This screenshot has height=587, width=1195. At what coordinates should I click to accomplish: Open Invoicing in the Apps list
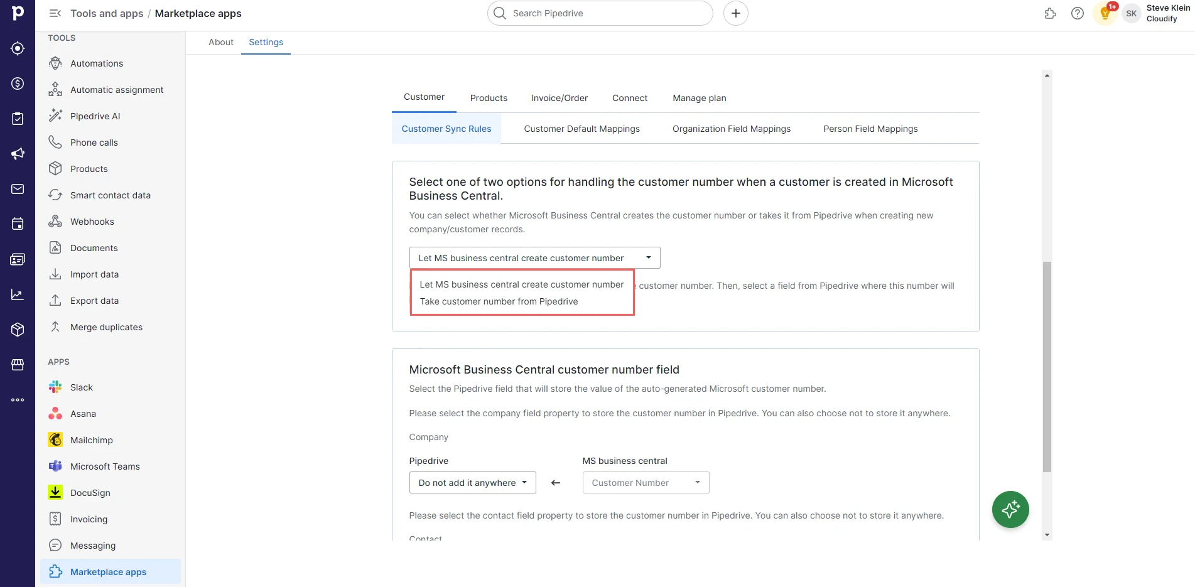click(111, 519)
